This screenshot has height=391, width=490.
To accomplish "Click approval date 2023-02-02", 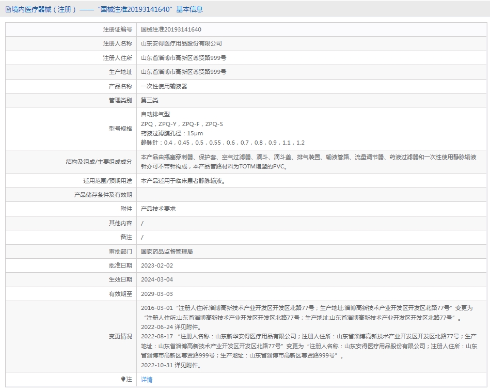I will (157, 265).
